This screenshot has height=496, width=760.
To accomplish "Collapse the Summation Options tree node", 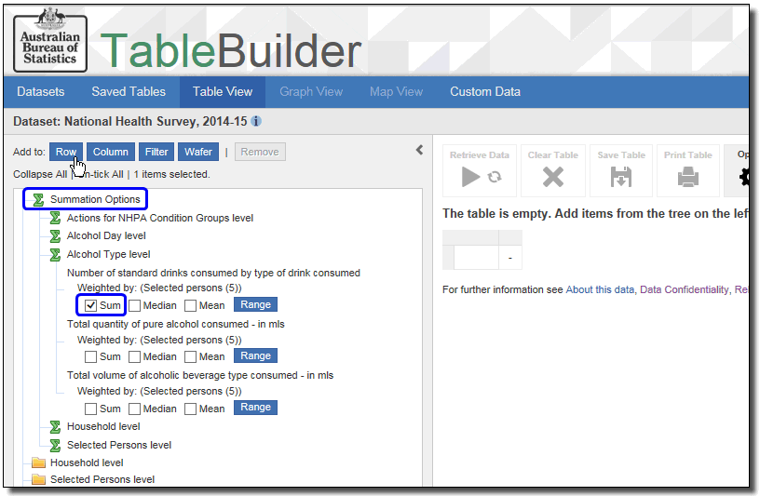I will pyautogui.click(x=38, y=199).
